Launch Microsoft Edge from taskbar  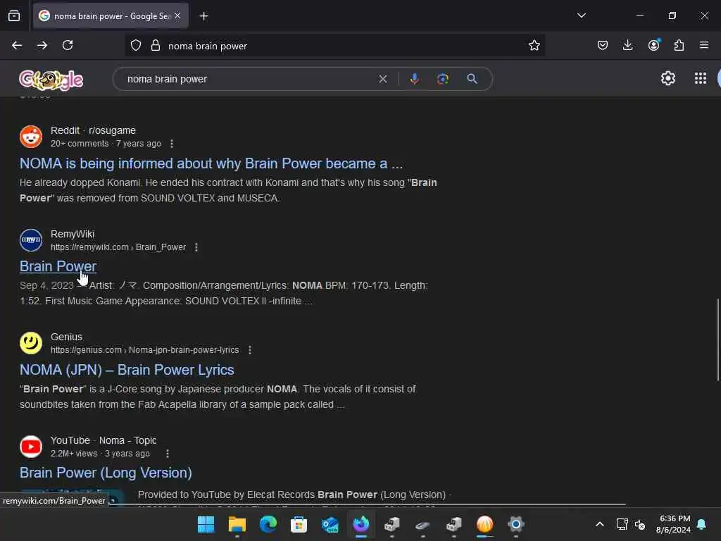click(268, 524)
